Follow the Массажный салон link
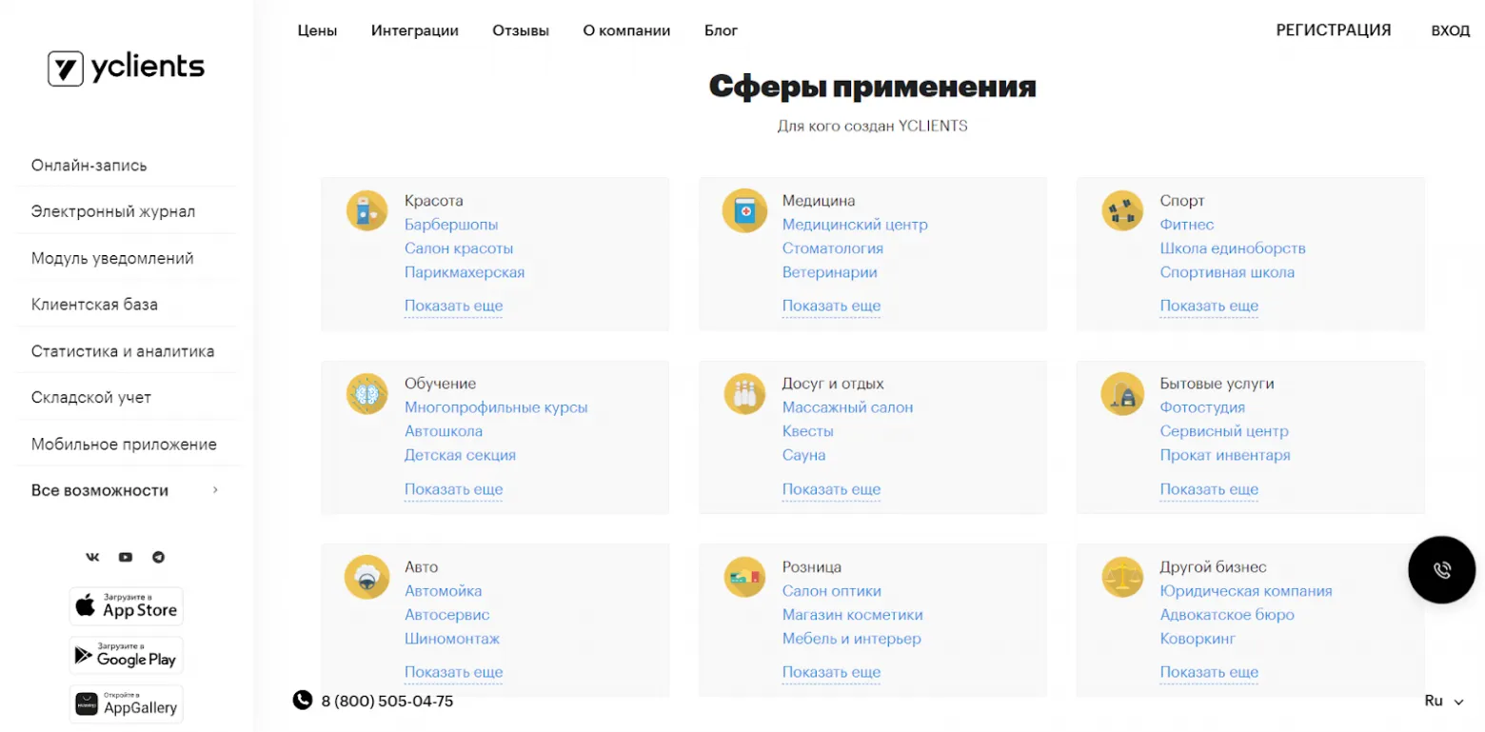Viewport: 1485px width, 732px height. pyautogui.click(x=847, y=407)
